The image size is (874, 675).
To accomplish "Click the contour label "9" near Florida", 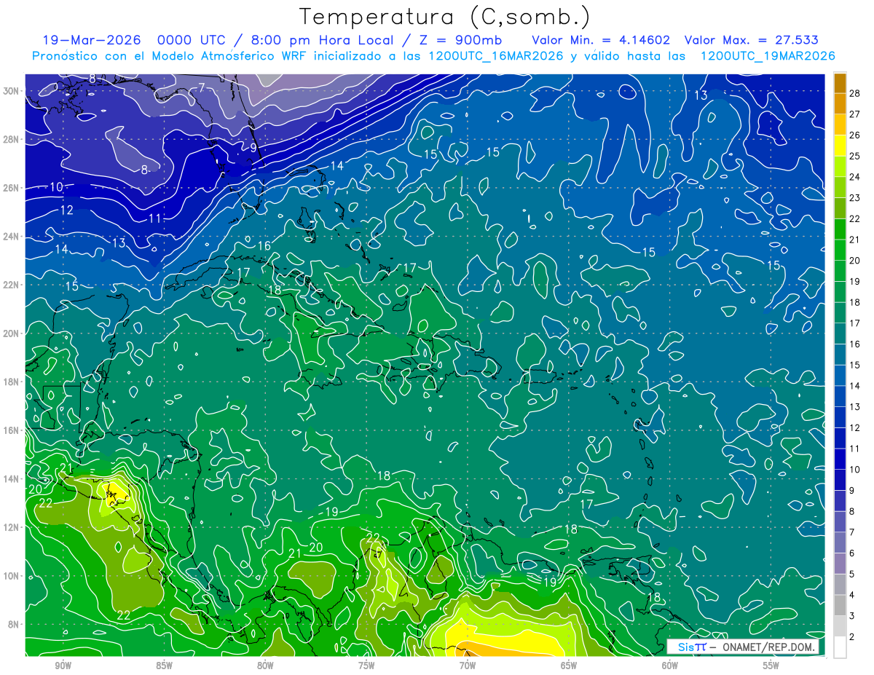I will point(253,148).
